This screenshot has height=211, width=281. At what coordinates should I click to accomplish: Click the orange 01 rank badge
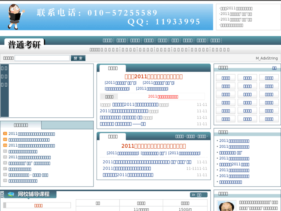(5, 134)
